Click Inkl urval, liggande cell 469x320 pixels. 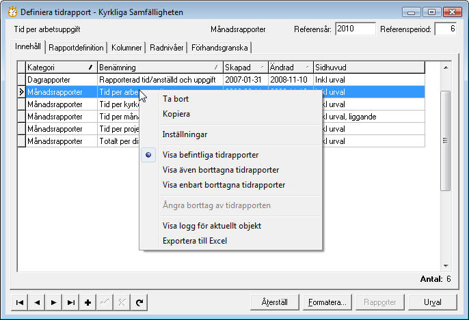click(373, 117)
